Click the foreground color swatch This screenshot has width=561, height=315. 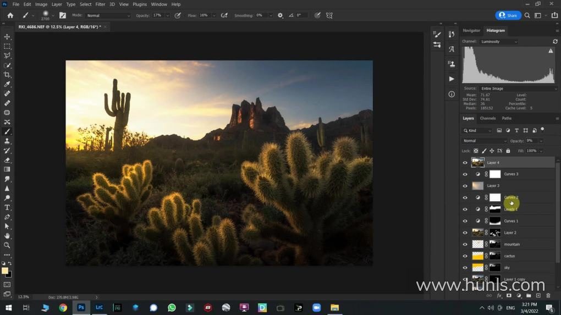5,270
